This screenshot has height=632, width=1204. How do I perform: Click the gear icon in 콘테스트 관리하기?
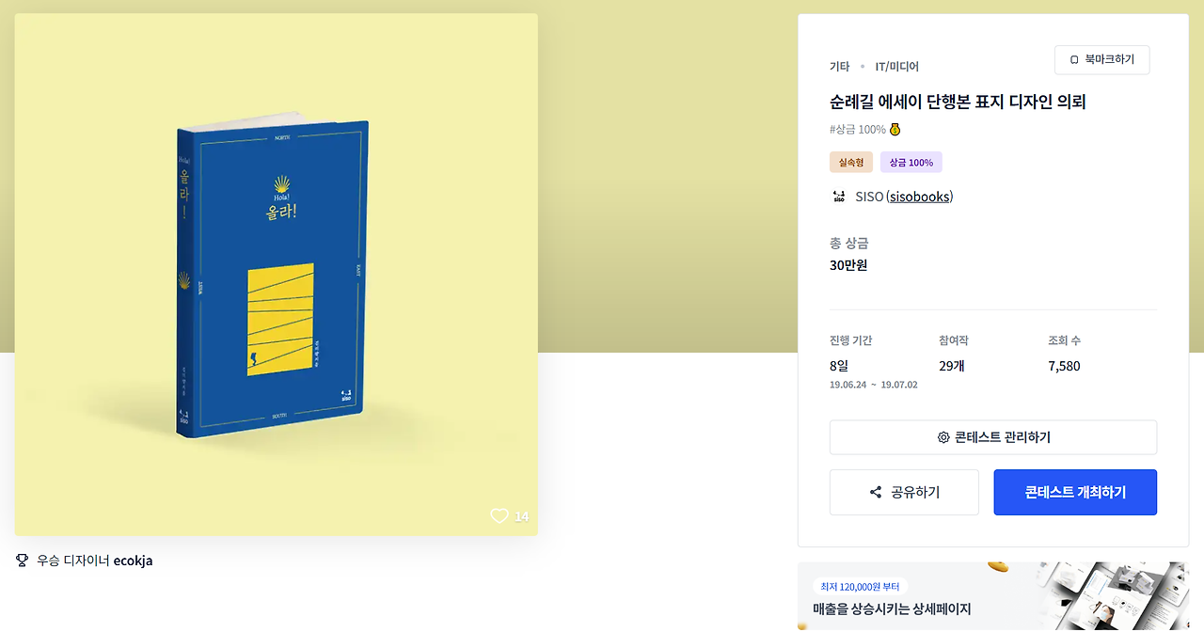[943, 437]
